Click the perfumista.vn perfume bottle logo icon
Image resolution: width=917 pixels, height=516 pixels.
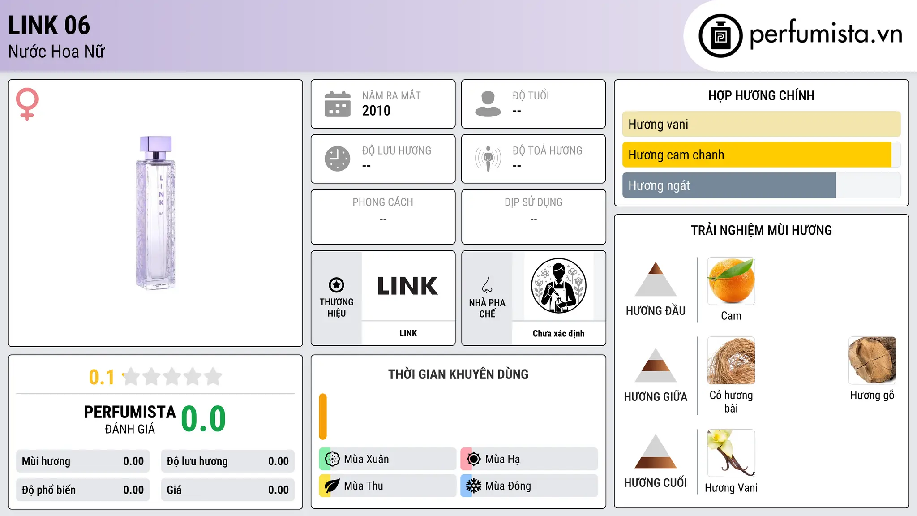(720, 36)
